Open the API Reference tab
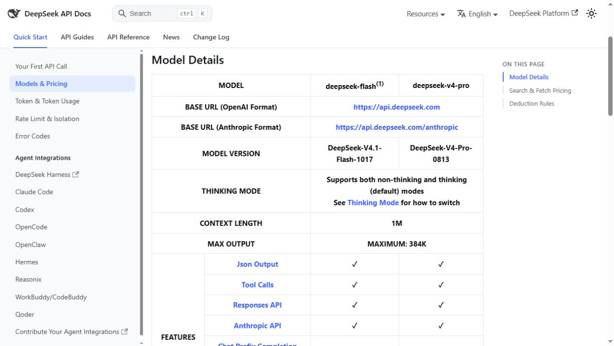 coord(128,37)
